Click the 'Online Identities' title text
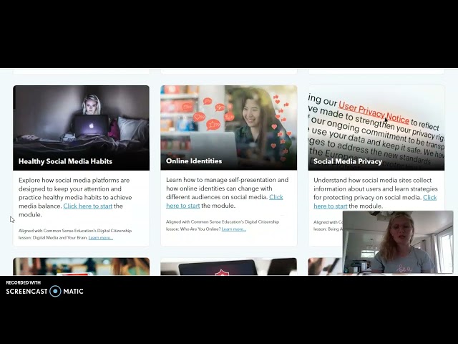458x344 pixels. point(194,161)
